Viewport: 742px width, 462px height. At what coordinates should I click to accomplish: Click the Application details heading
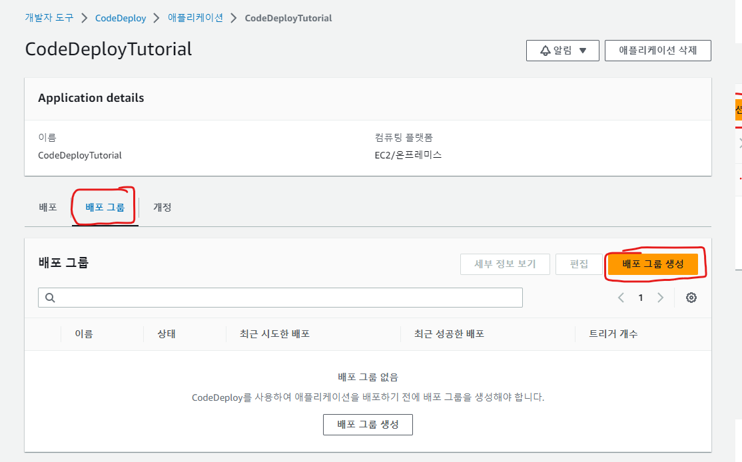click(x=91, y=98)
